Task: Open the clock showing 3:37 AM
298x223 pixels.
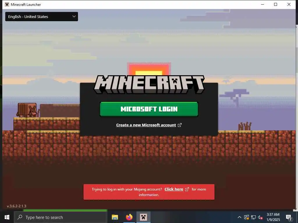Action: tap(273, 217)
